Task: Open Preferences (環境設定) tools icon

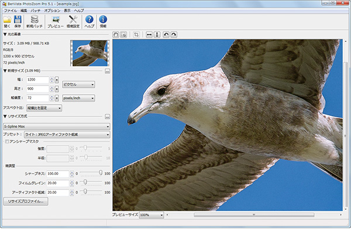Action: pyautogui.click(x=74, y=20)
